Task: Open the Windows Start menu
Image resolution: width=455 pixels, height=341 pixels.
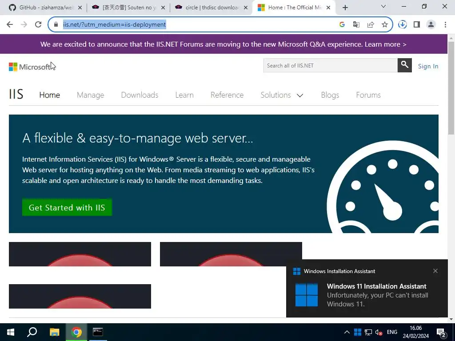Action: [x=11, y=332]
